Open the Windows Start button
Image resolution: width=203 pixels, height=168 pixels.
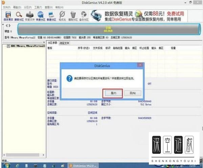6,165
